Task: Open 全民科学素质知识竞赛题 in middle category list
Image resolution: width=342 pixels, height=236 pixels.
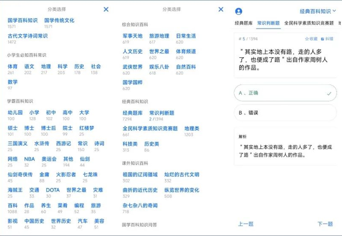Action: 150,128
